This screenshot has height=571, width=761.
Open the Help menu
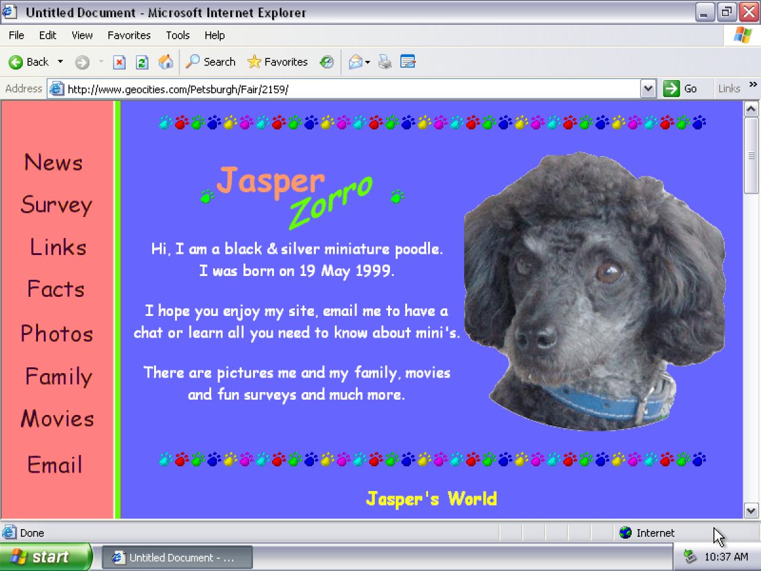pyautogui.click(x=214, y=36)
